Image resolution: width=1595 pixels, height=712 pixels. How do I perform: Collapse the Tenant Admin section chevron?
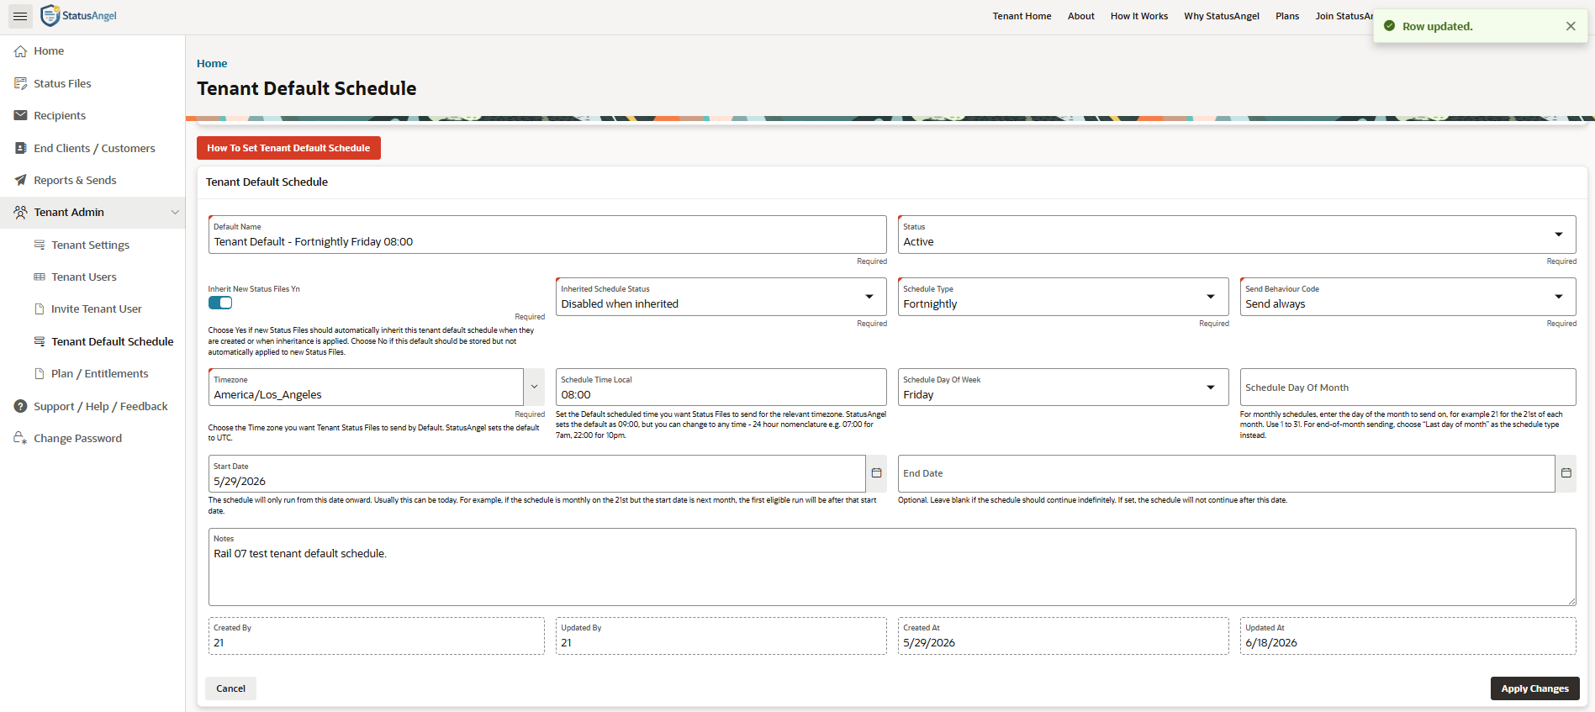[x=175, y=212]
